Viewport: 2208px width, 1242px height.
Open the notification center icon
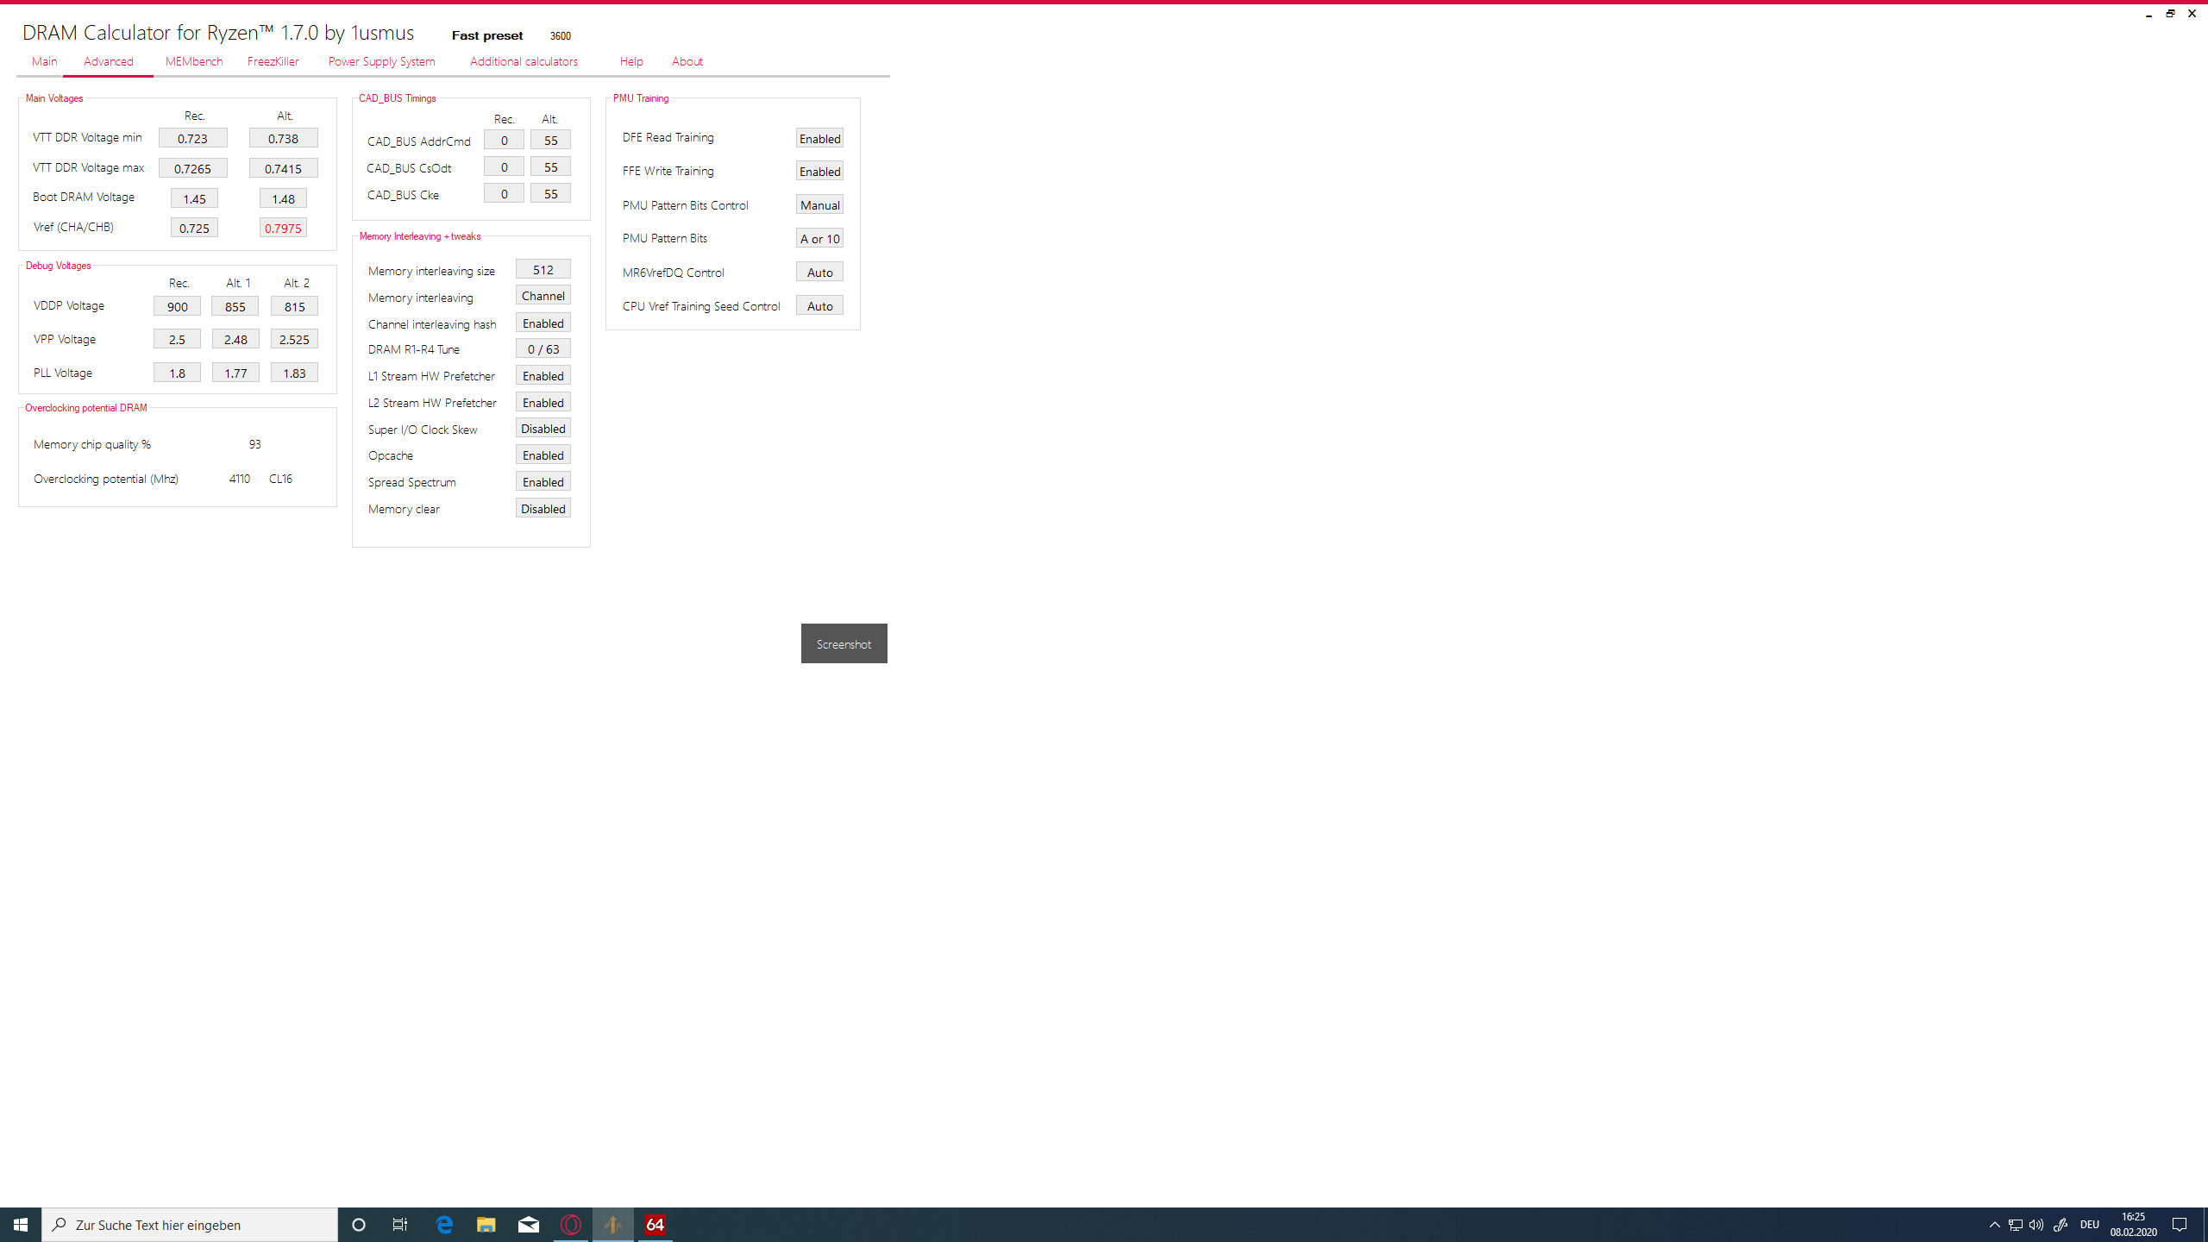point(2180,1225)
